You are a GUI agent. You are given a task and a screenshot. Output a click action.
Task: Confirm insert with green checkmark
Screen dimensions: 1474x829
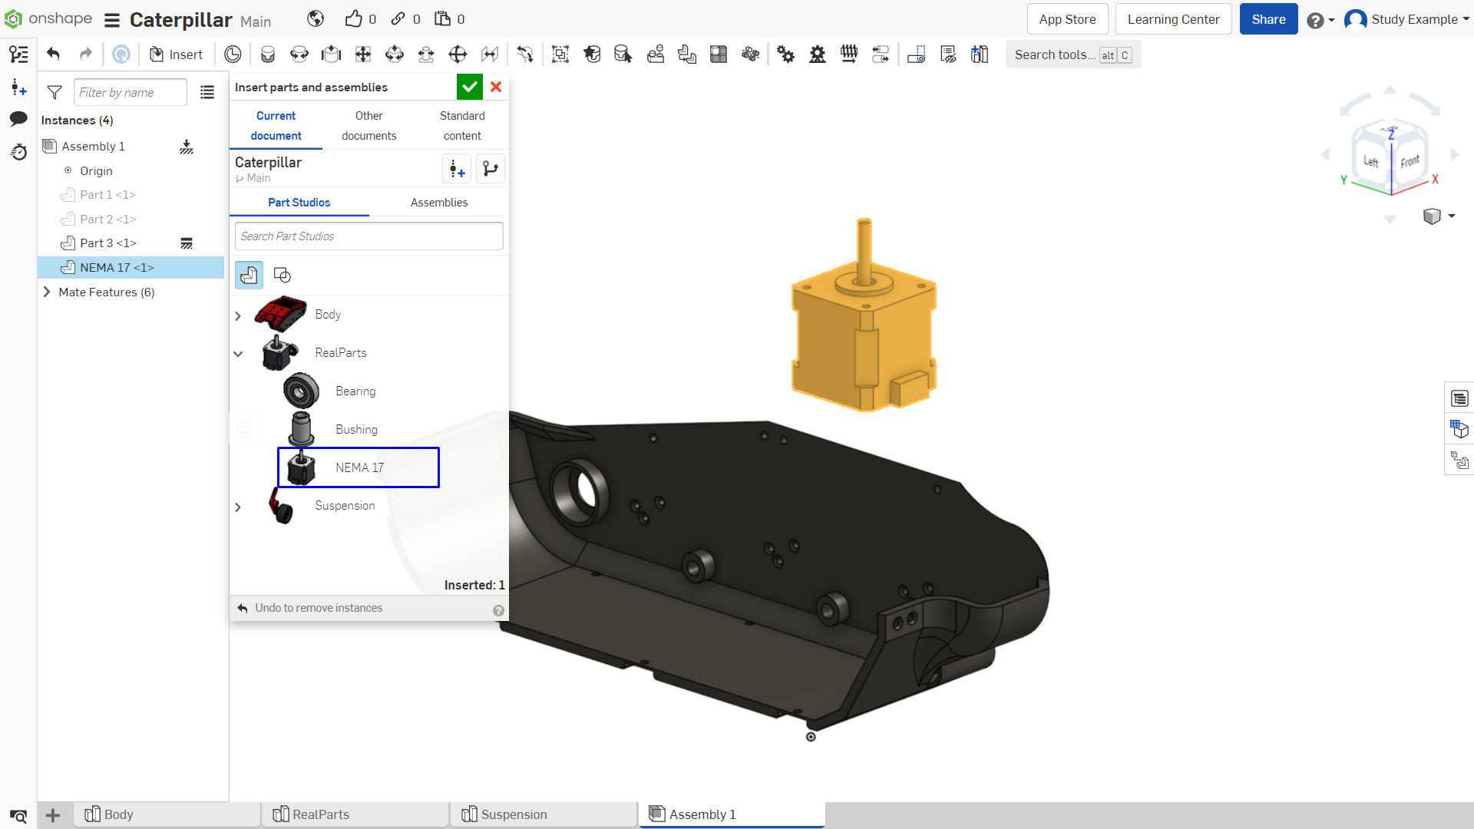click(x=470, y=87)
